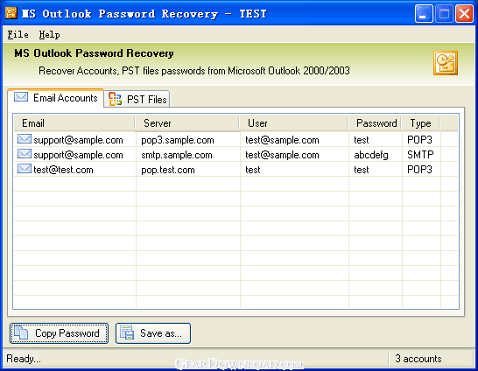Sort by the Server column header

[186, 123]
